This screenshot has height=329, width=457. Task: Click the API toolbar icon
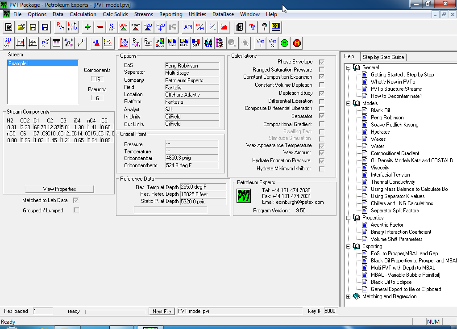point(188,27)
